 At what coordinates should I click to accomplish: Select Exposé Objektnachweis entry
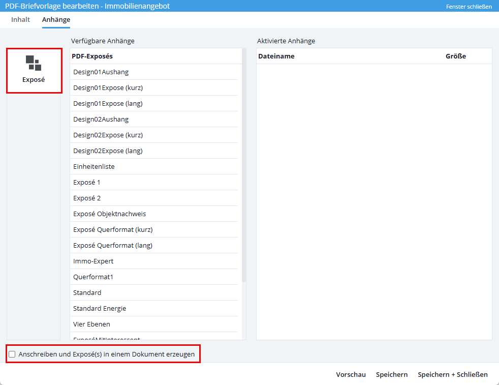[x=154, y=214]
